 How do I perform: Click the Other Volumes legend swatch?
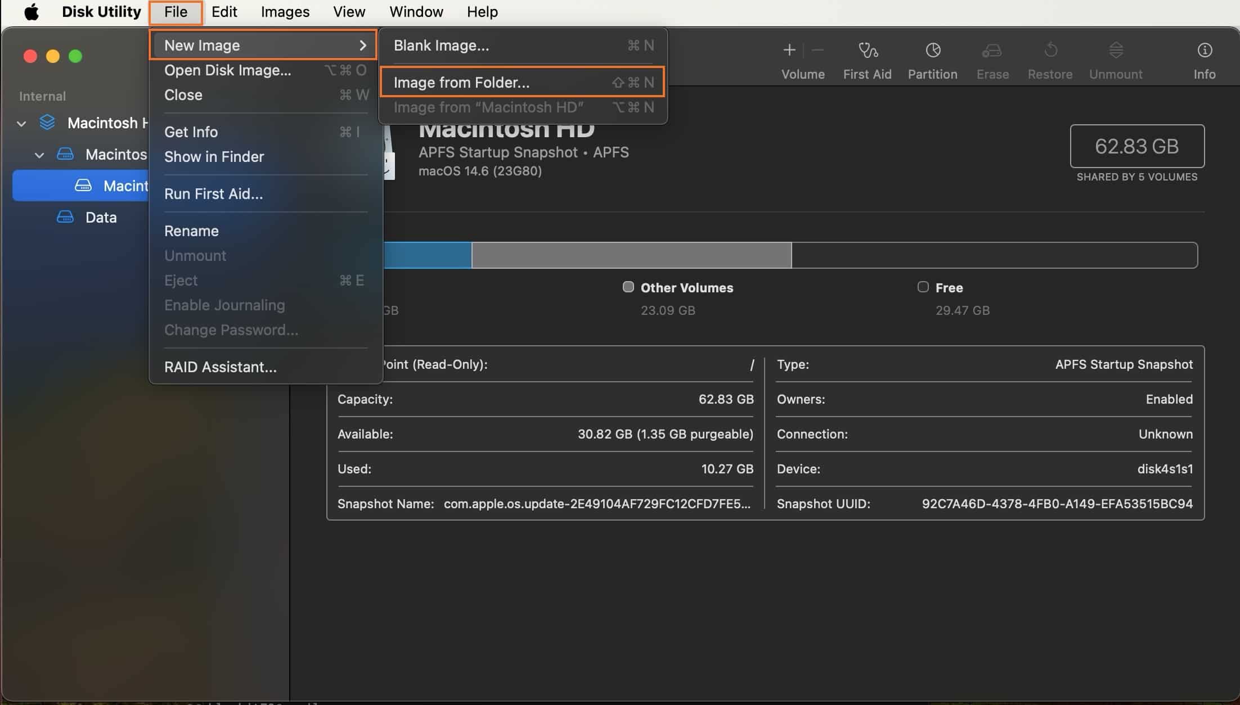(x=628, y=287)
